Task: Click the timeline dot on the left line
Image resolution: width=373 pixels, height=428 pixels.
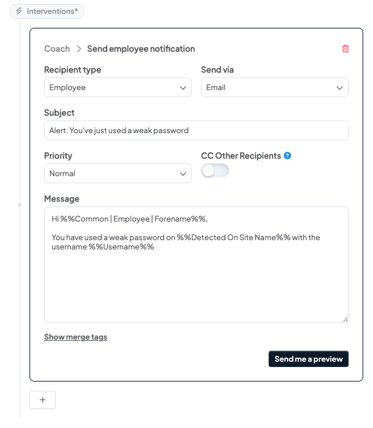Action: pos(20,205)
